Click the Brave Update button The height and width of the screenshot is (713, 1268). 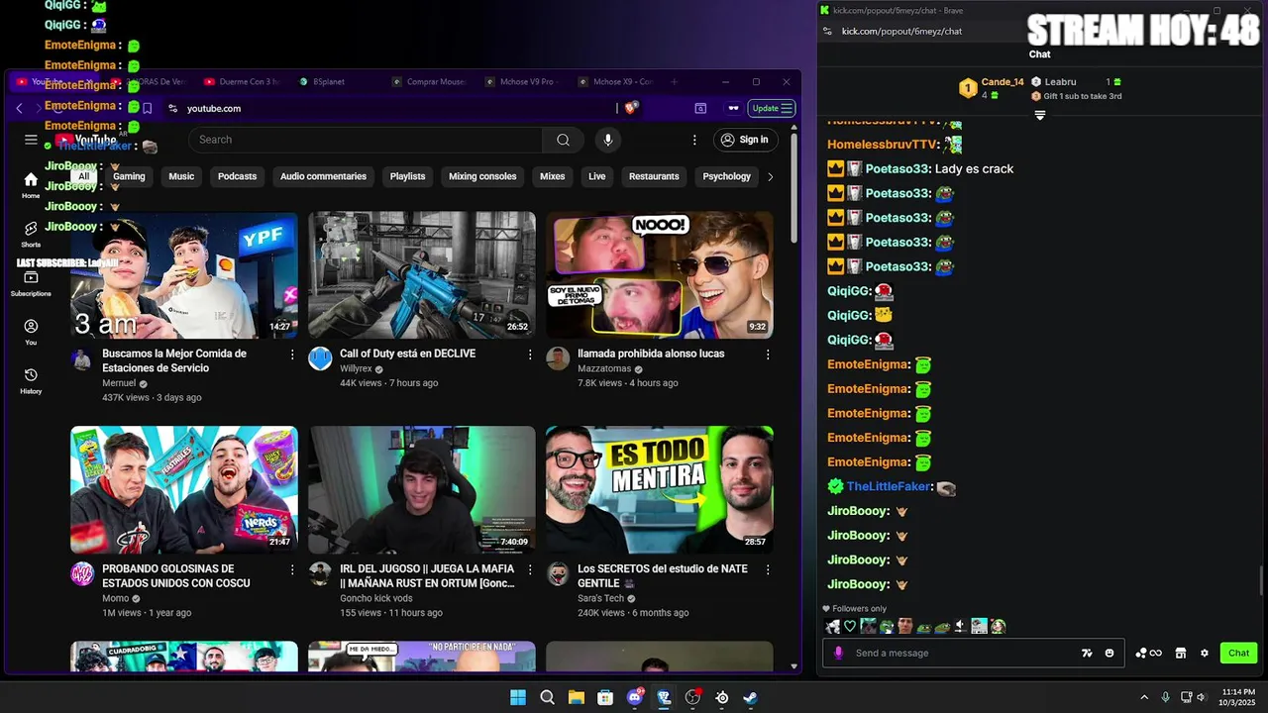tap(772, 108)
